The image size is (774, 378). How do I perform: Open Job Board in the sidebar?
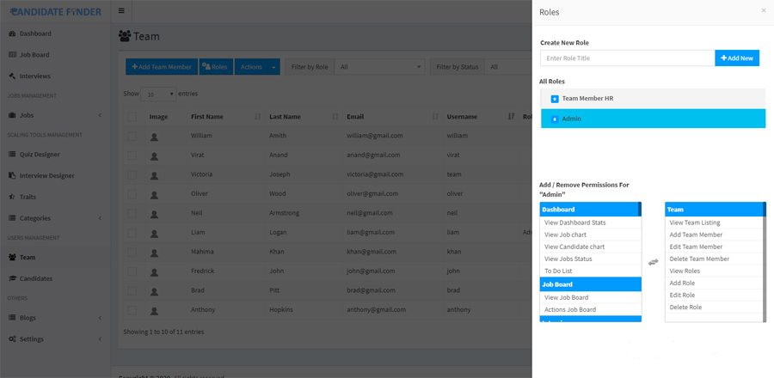tap(34, 55)
